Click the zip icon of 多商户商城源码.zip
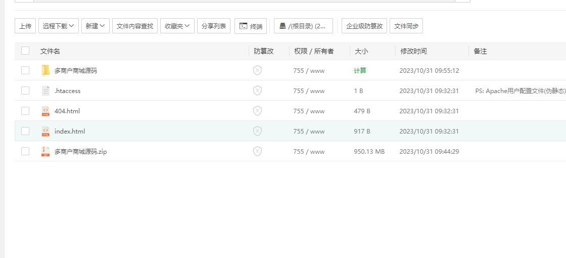Screen dimensions: 566x258 pos(45,151)
